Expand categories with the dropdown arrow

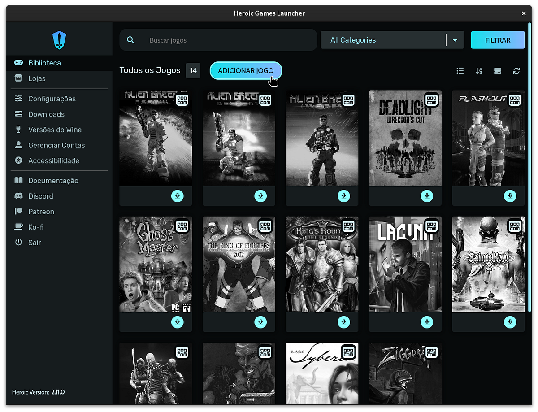point(455,40)
